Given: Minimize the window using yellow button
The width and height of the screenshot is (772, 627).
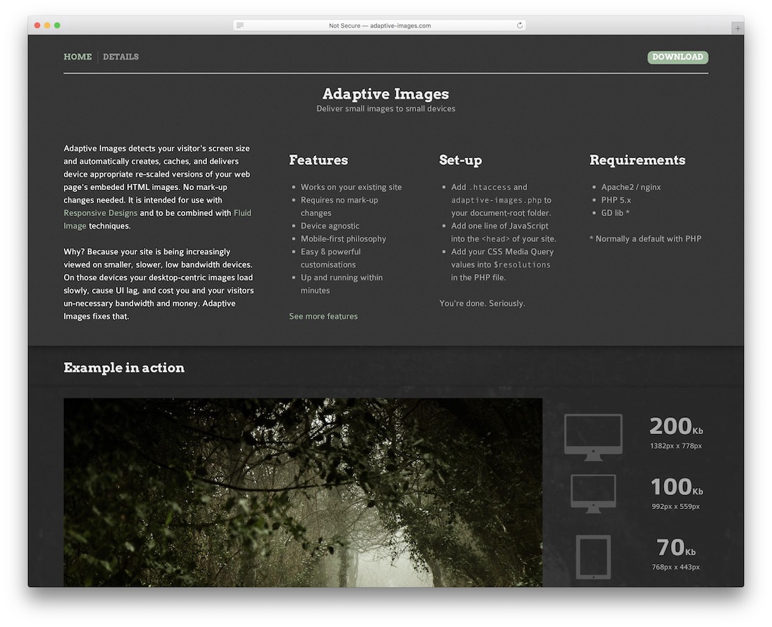Looking at the screenshot, I should (47, 25).
